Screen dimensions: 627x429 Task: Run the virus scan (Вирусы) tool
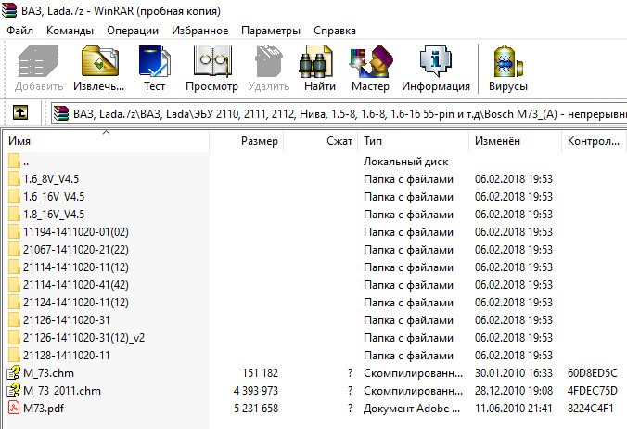508,69
